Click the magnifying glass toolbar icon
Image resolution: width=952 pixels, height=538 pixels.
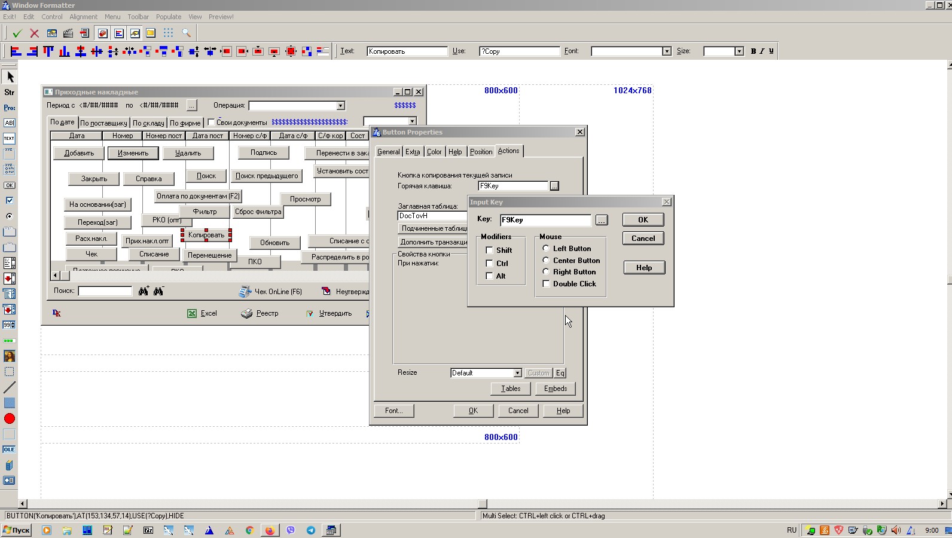(186, 33)
